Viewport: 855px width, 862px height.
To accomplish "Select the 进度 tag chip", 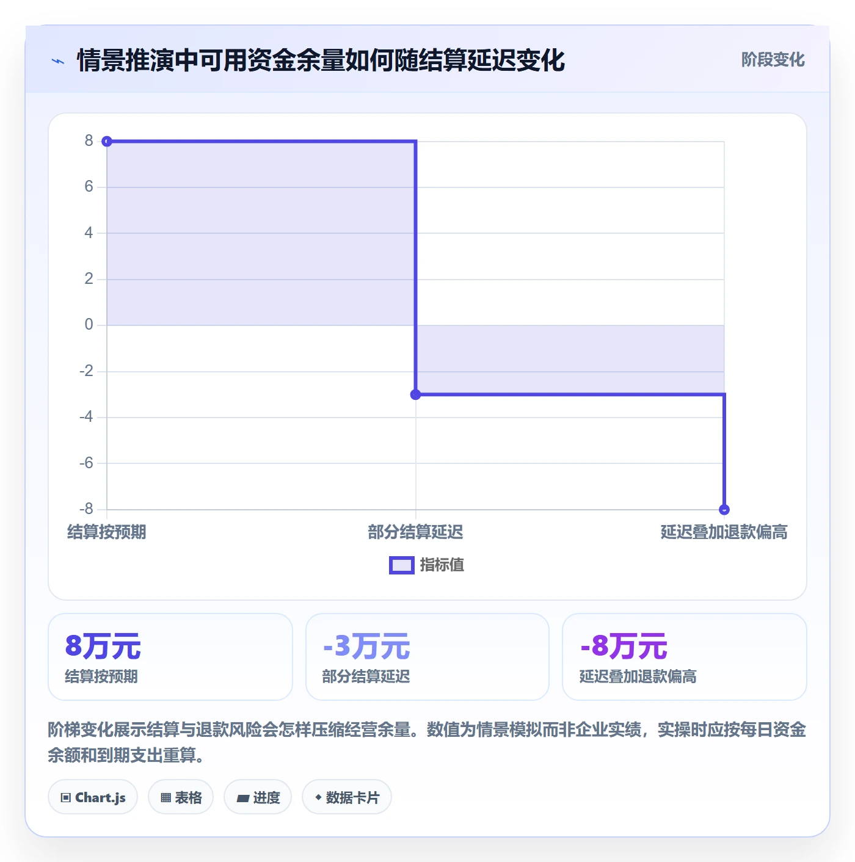I will 258,797.
